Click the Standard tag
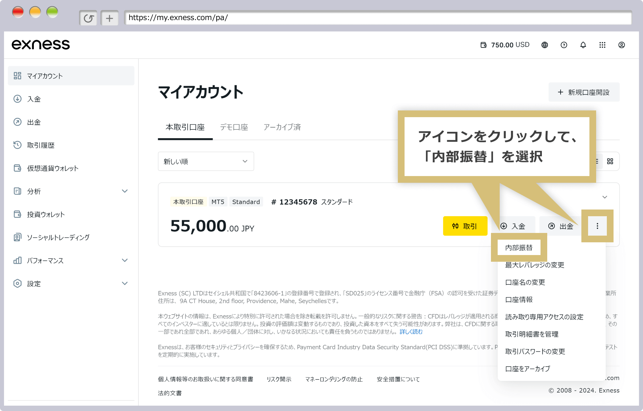Image resolution: width=643 pixels, height=411 pixels. [246, 202]
